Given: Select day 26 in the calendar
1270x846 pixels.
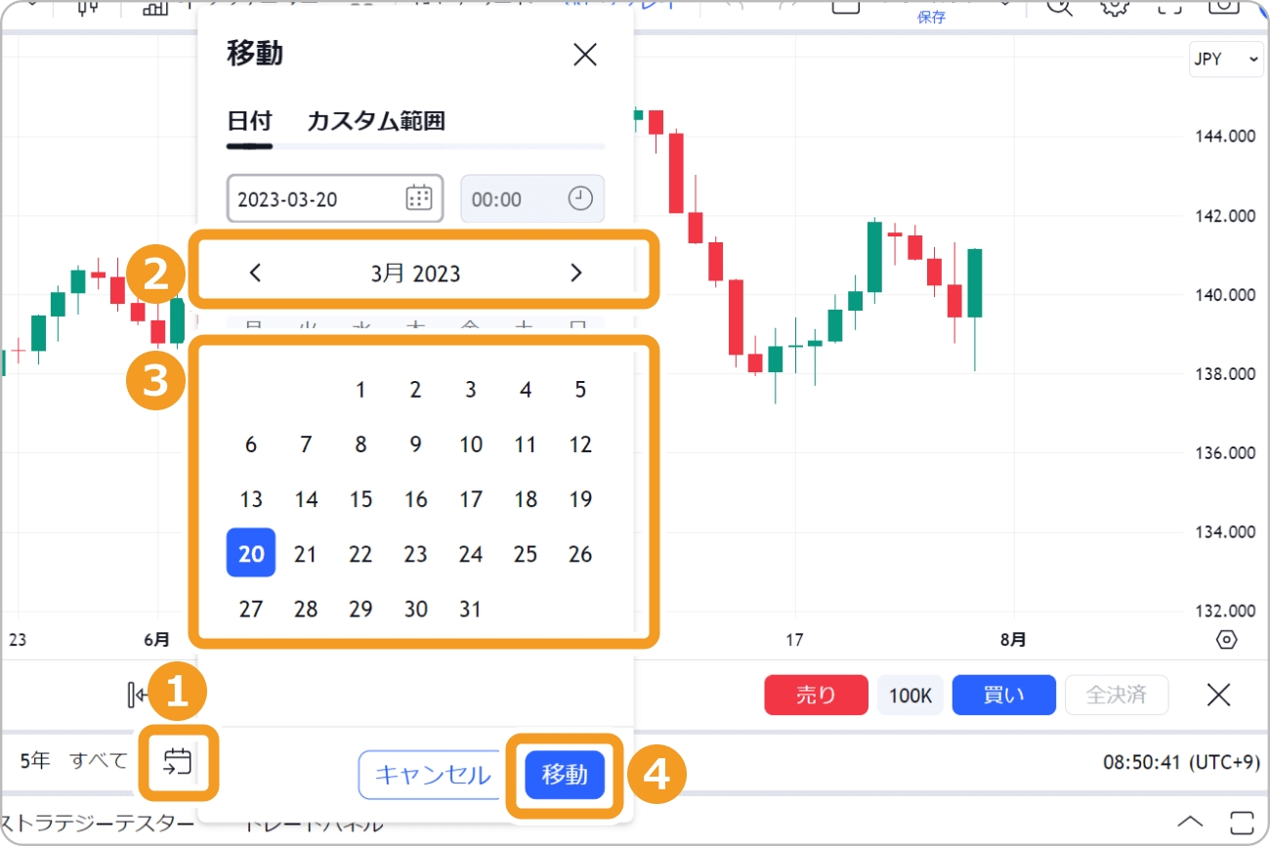Looking at the screenshot, I should pos(580,554).
